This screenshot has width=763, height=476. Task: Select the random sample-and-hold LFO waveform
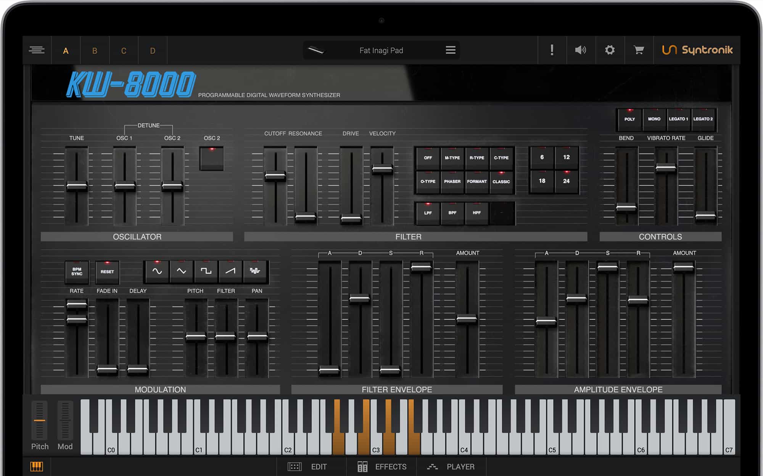255,271
